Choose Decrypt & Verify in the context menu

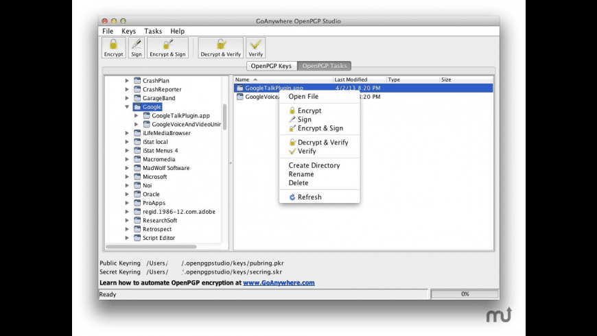[318, 143]
